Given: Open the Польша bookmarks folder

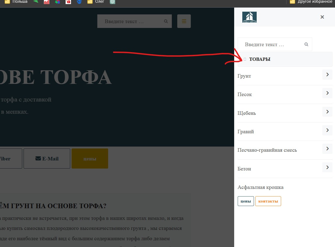Looking at the screenshot, I should coord(16,2).
